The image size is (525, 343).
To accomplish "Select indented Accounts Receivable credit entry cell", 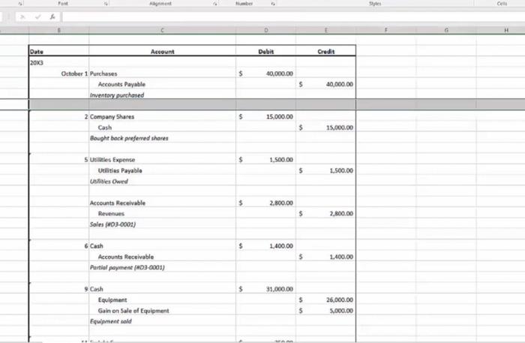I will pyautogui.click(x=163, y=257).
